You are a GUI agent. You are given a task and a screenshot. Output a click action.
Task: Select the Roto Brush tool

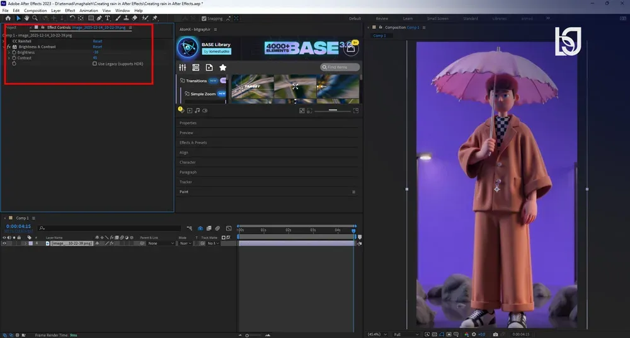[145, 18]
